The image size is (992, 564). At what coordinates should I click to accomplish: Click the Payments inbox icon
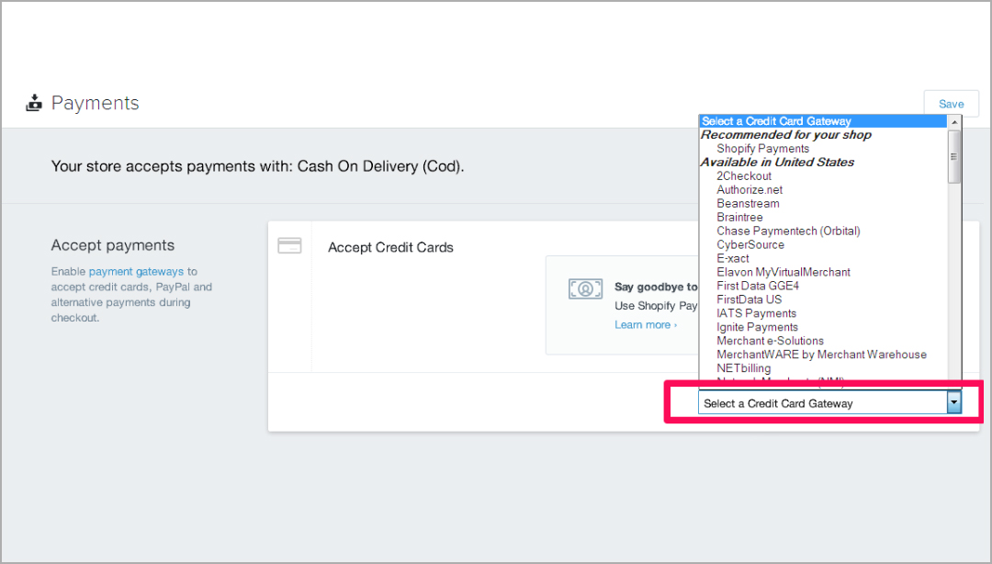tap(34, 103)
